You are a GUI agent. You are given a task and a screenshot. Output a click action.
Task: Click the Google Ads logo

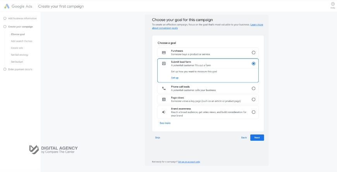(7, 6)
